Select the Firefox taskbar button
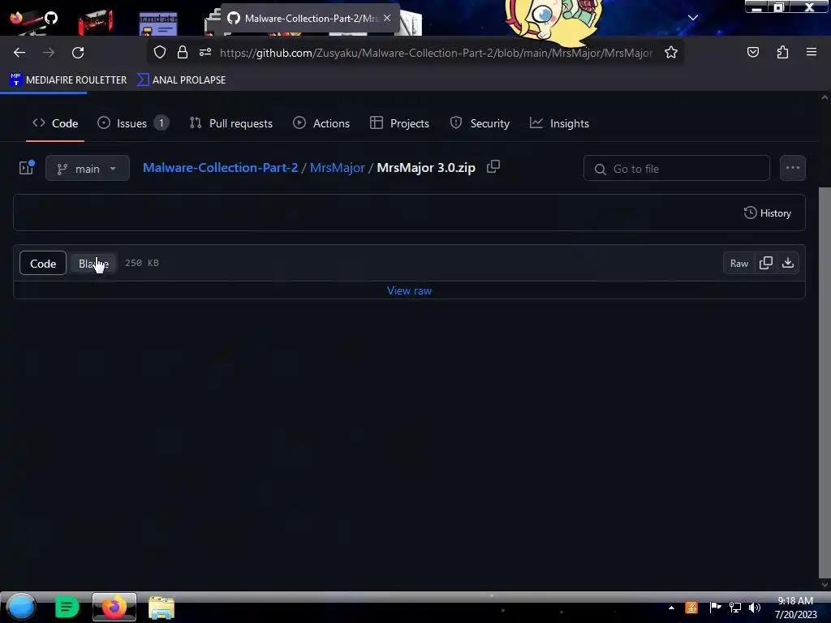The height and width of the screenshot is (623, 831). (114, 607)
